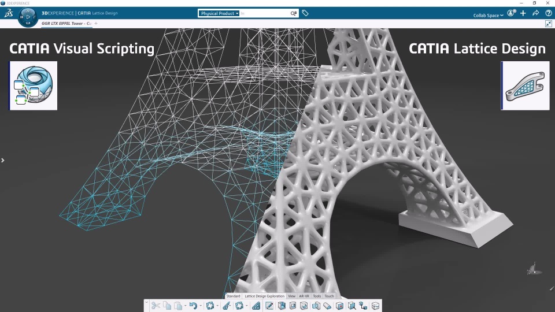The image size is (555, 312).
Task: Open the Physical Product dropdown
Action: (x=219, y=13)
